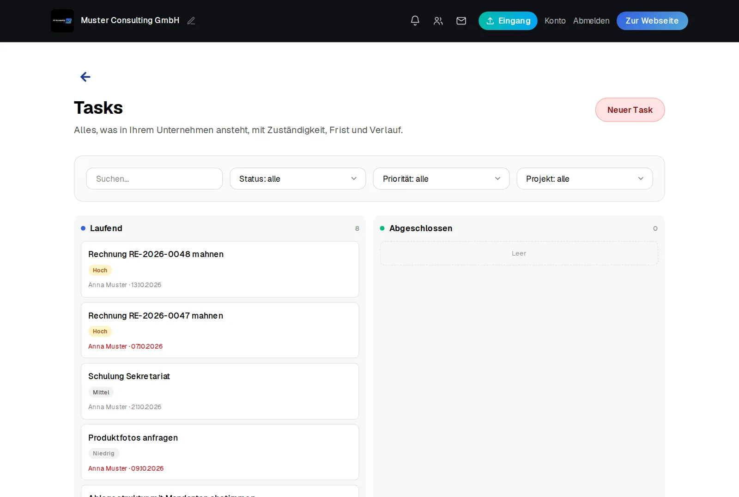Open notifications bell icon

coord(415,21)
